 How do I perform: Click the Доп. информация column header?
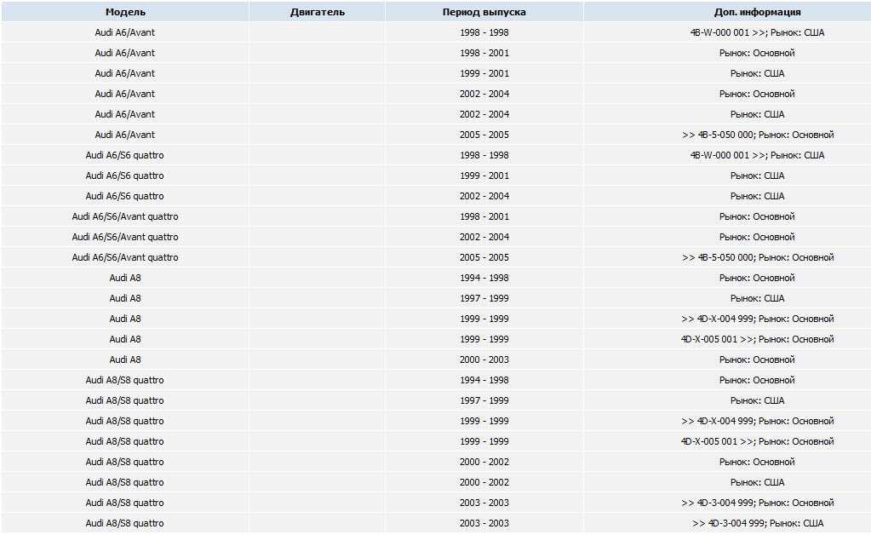pyautogui.click(x=757, y=12)
